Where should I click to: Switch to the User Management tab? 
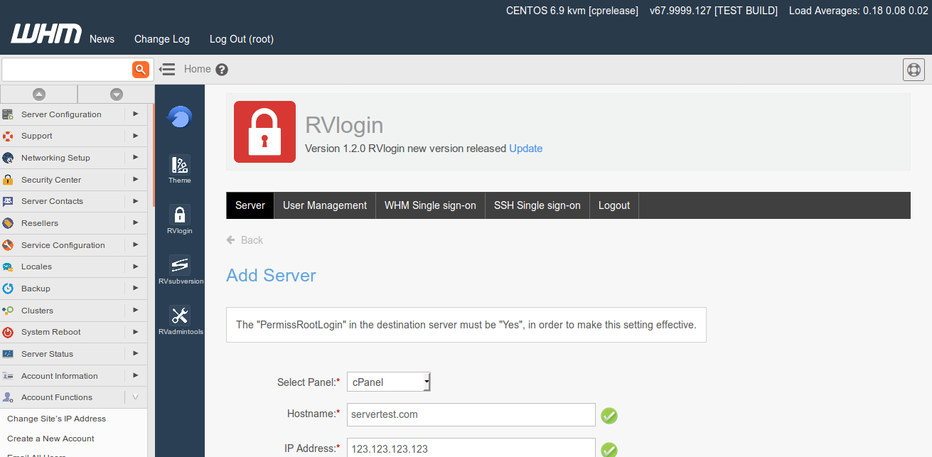tap(325, 205)
